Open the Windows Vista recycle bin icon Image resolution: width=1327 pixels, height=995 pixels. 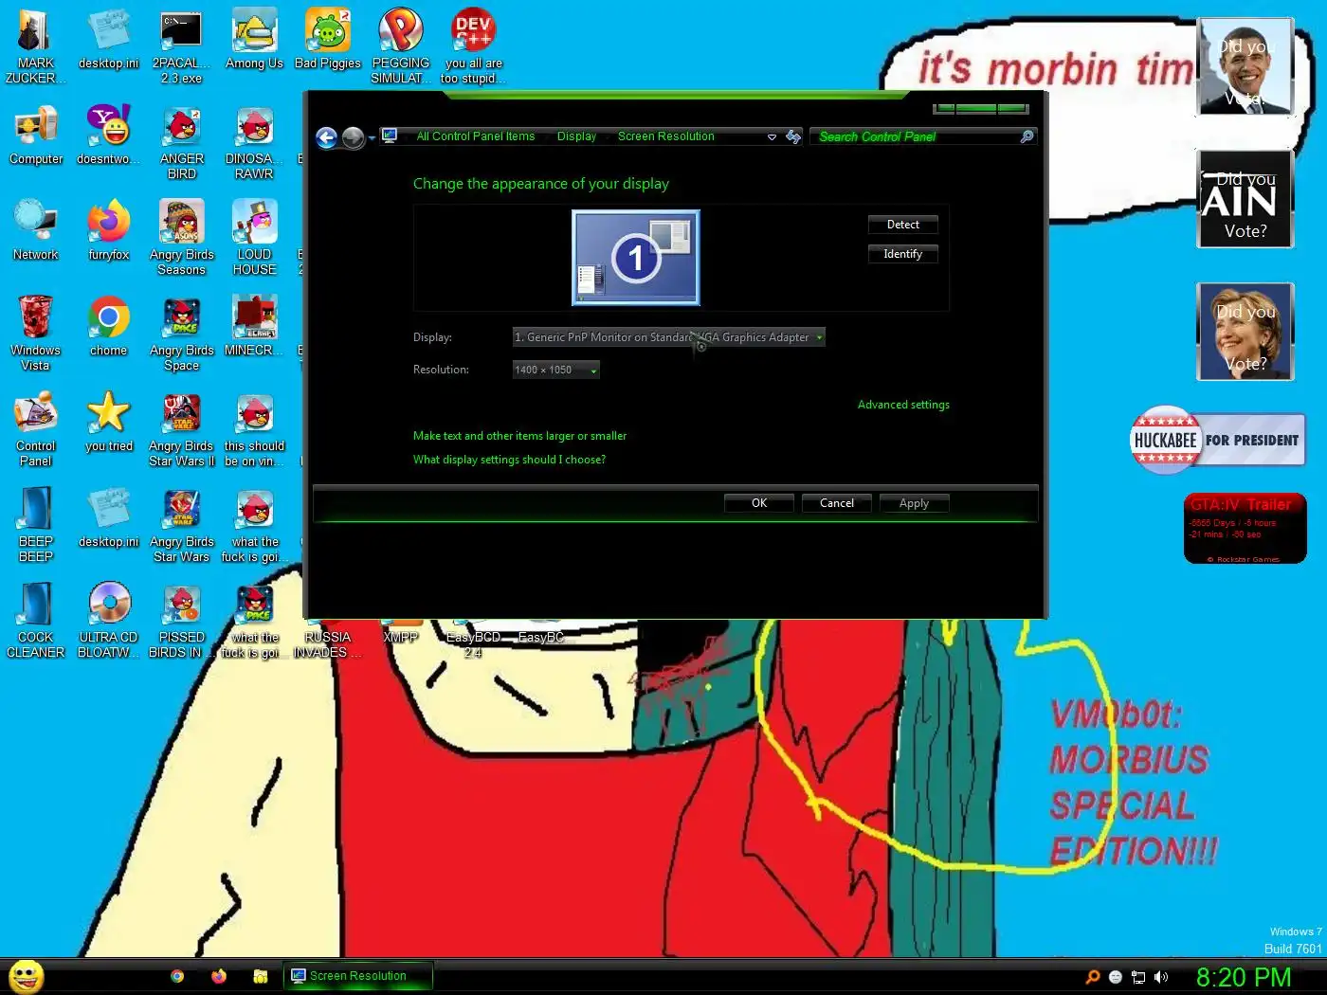pos(35,334)
